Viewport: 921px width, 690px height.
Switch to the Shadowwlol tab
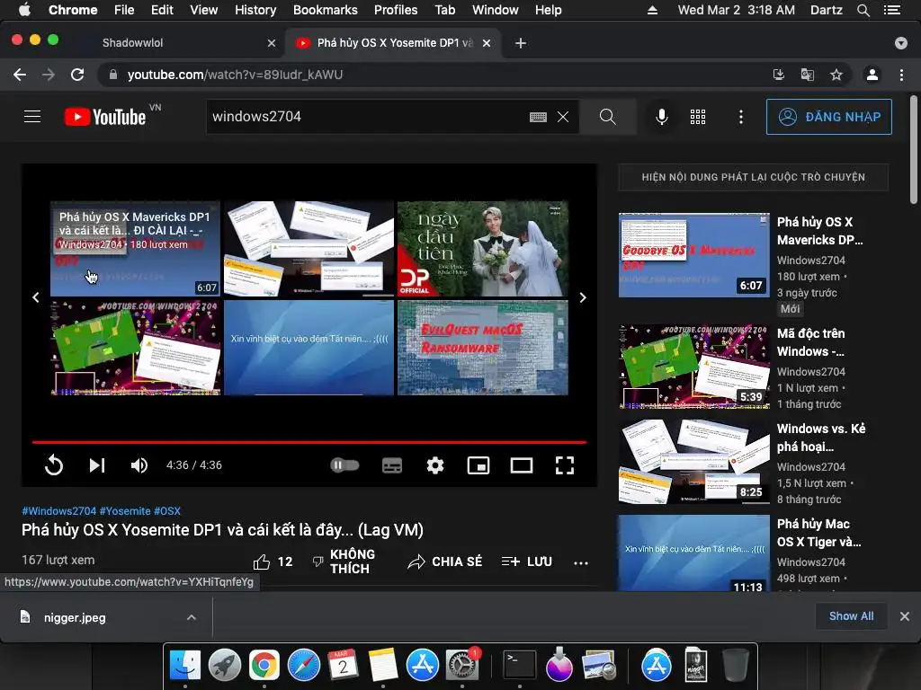133,43
